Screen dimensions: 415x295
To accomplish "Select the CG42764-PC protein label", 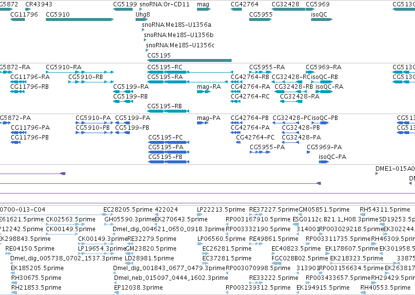I will pyautogui.click(x=255, y=138).
